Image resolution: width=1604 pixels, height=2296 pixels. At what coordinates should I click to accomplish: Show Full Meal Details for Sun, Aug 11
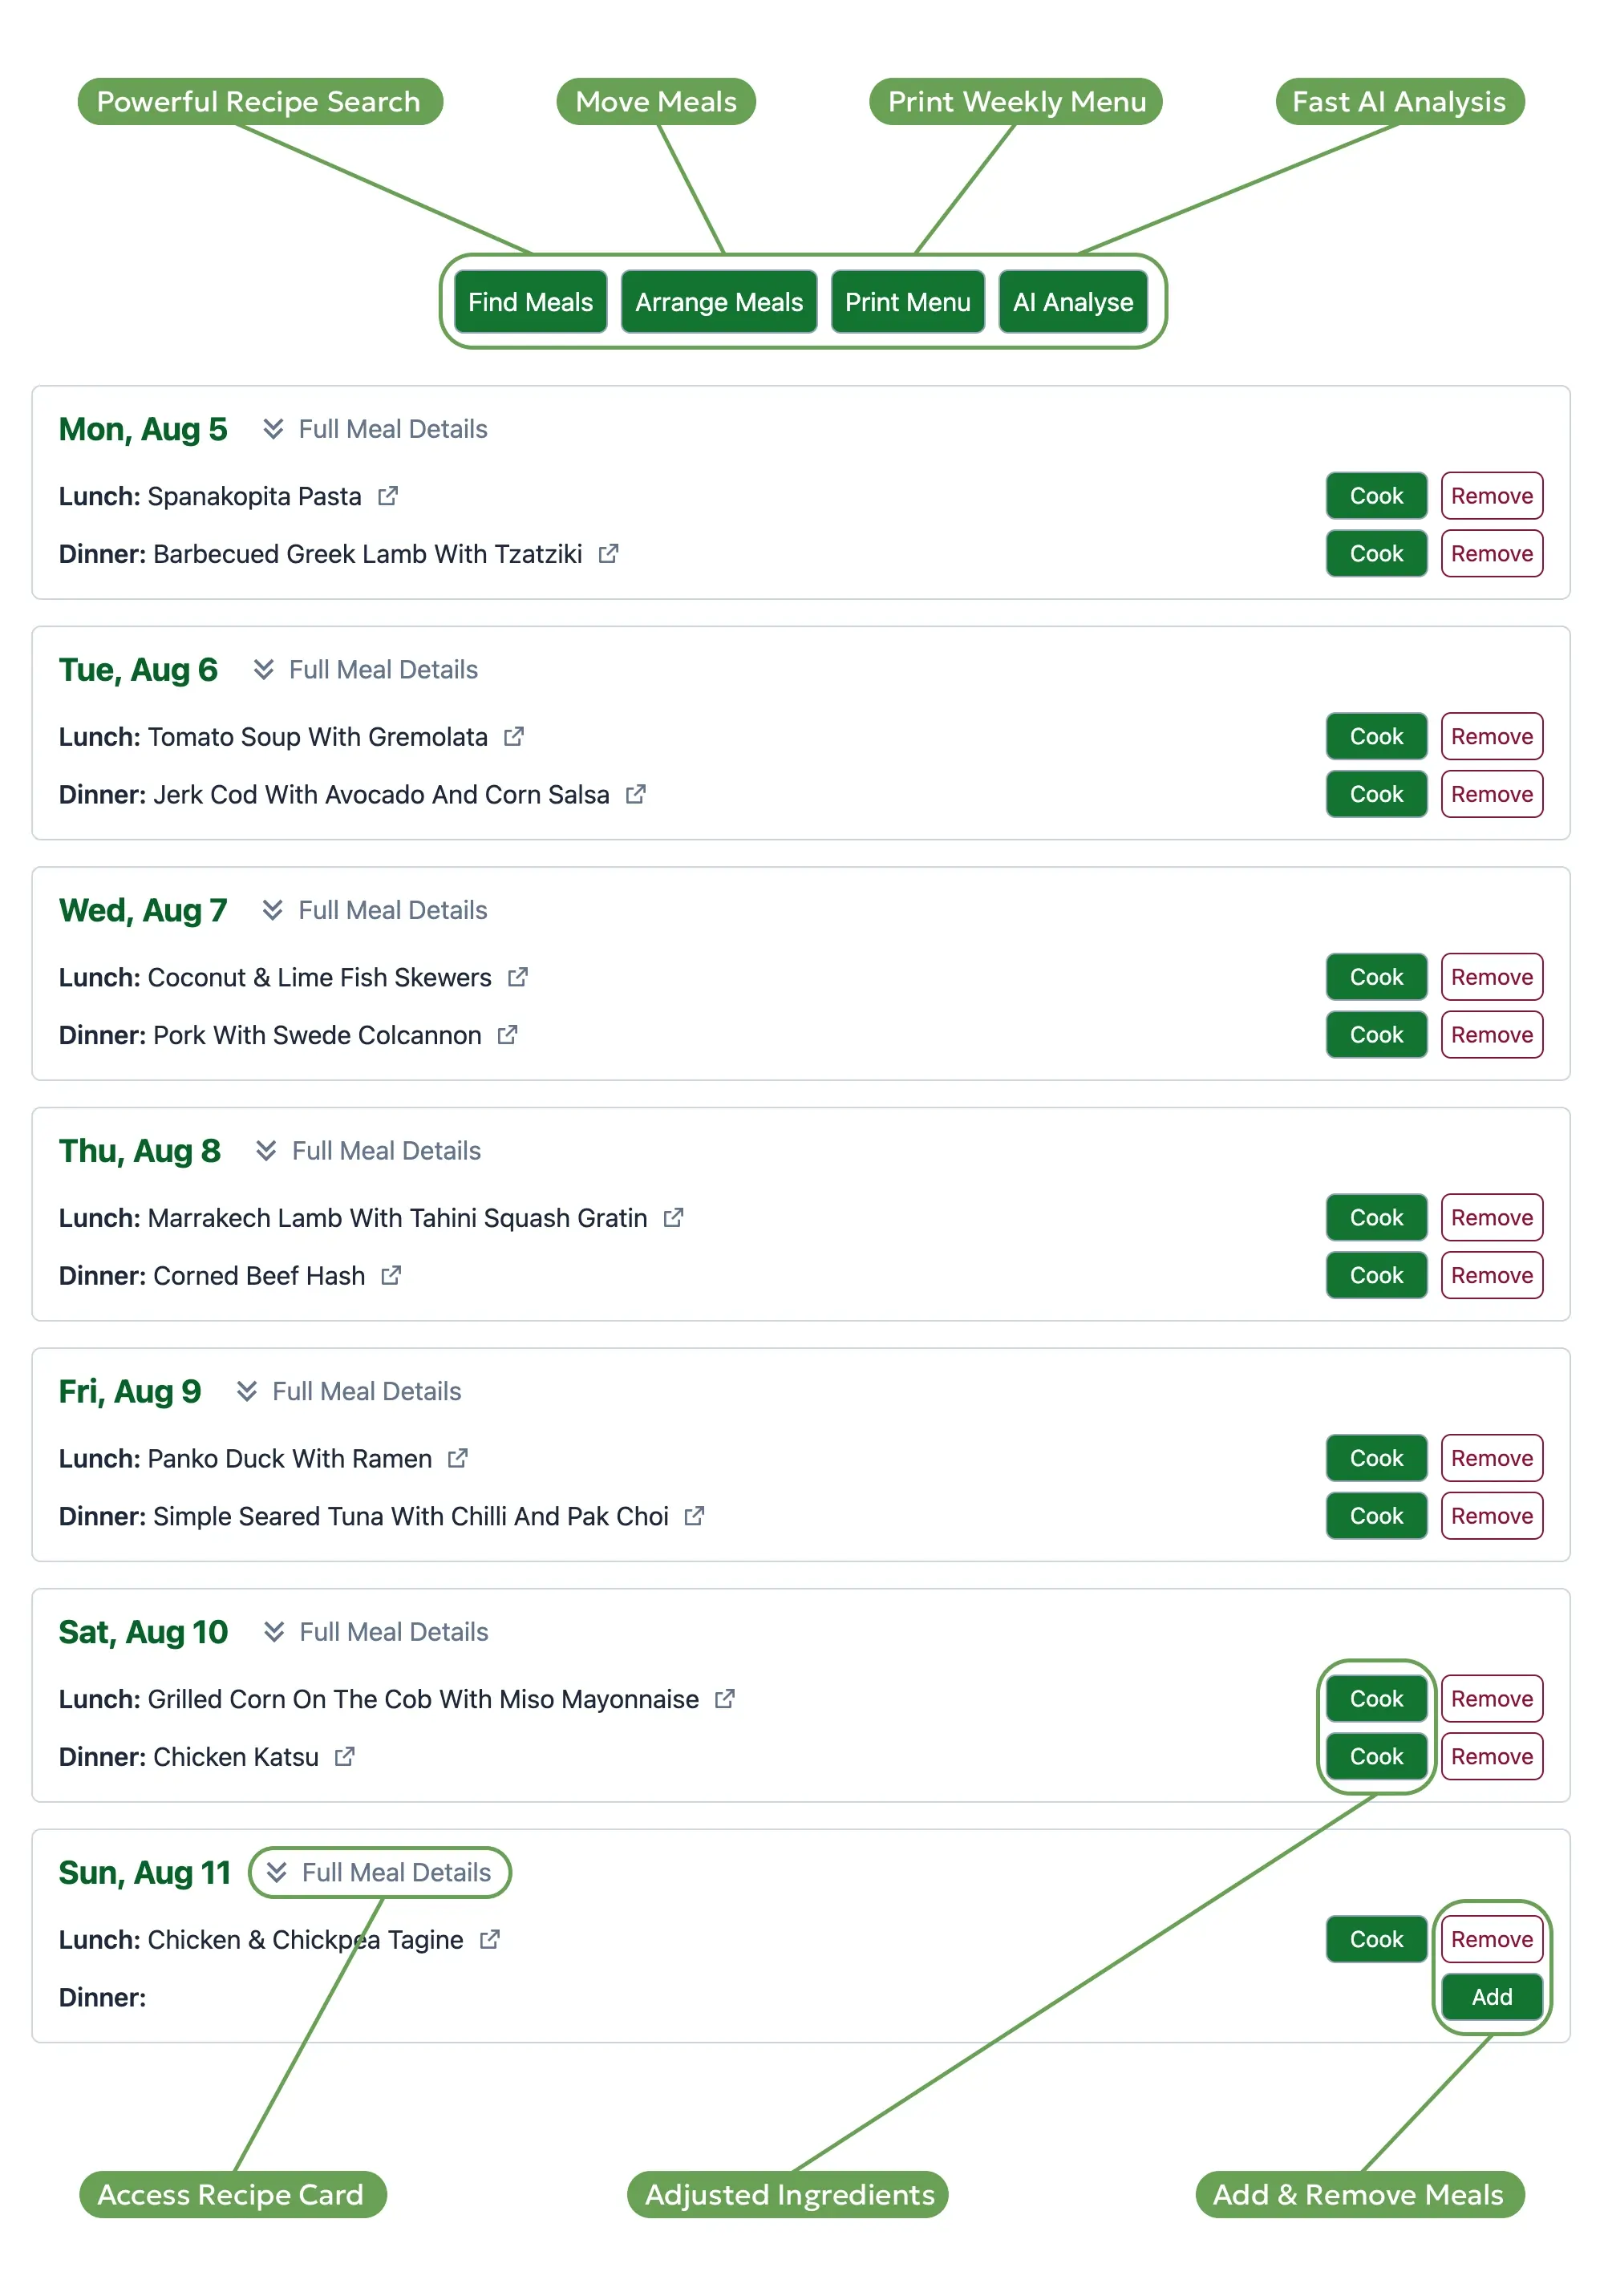coord(380,1873)
